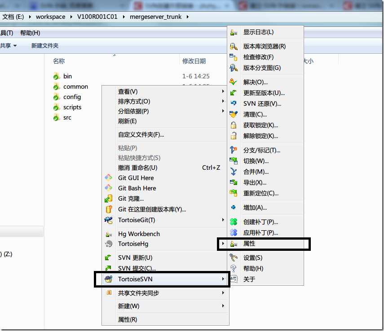The height and width of the screenshot is (331, 384).
Task: Click the question mark icon for 帮助(H)
Action: [x=234, y=268]
